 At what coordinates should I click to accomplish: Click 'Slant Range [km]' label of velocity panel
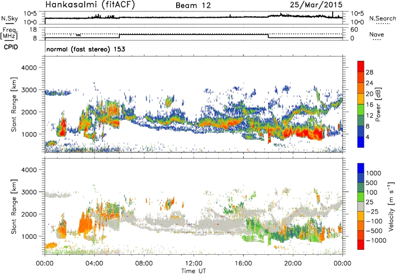[14, 206]
